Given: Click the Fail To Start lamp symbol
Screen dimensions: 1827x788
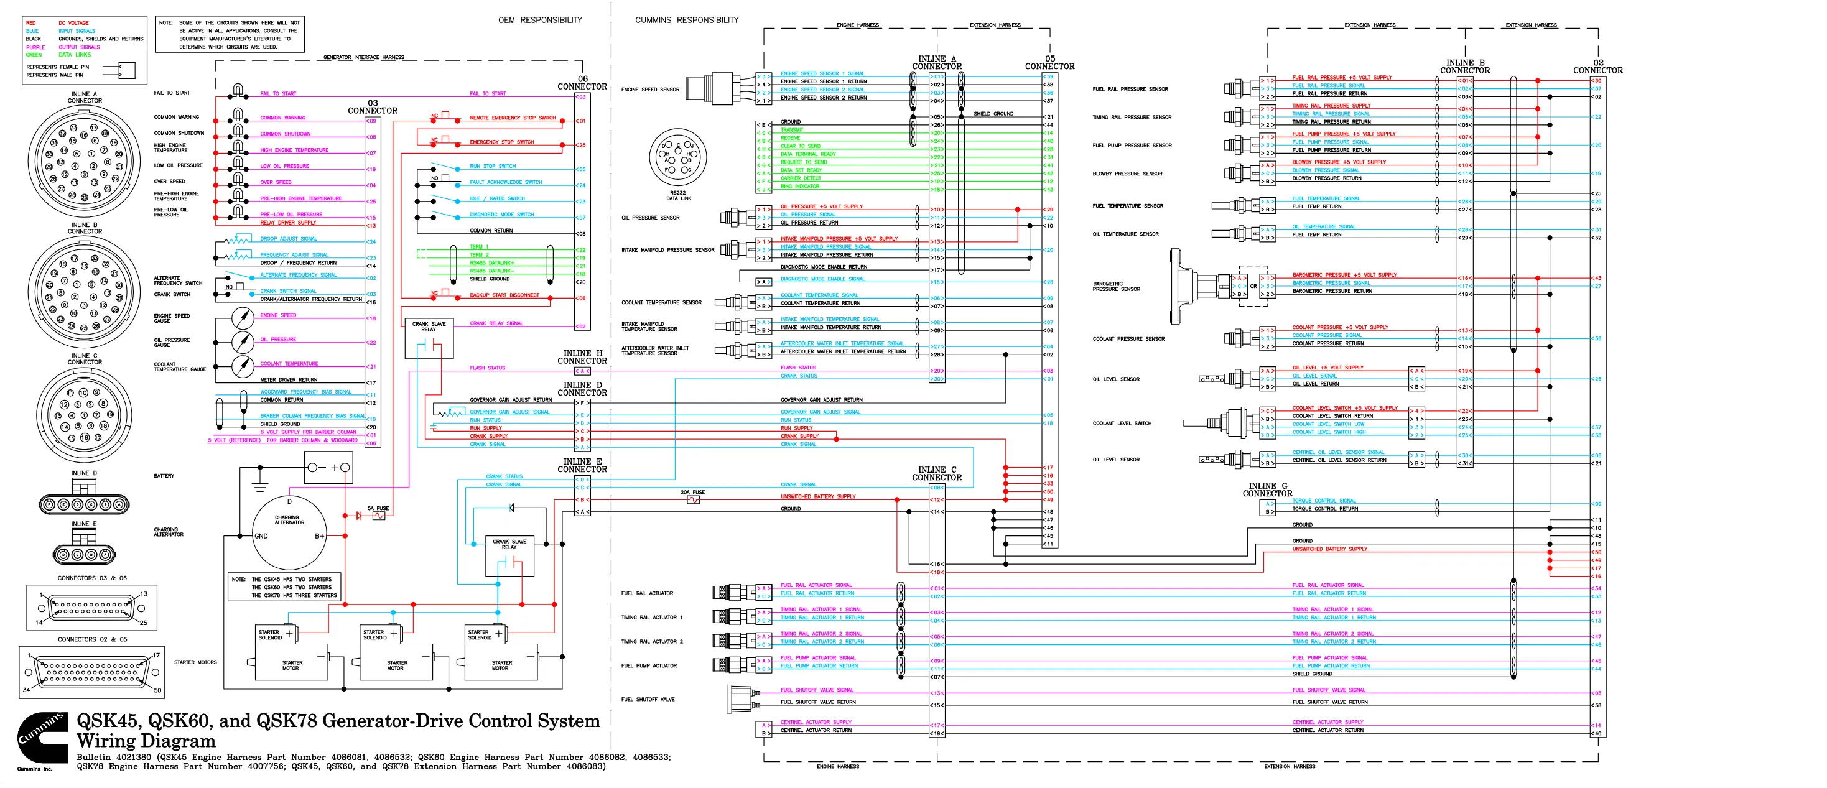Looking at the screenshot, I should pyautogui.click(x=238, y=91).
